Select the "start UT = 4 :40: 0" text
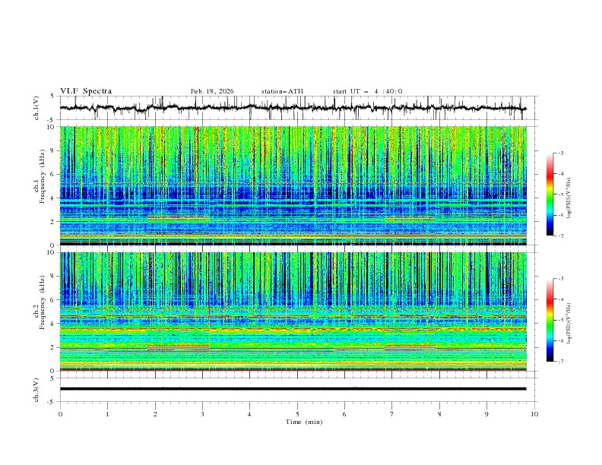This screenshot has height=465, width=602. (367, 91)
